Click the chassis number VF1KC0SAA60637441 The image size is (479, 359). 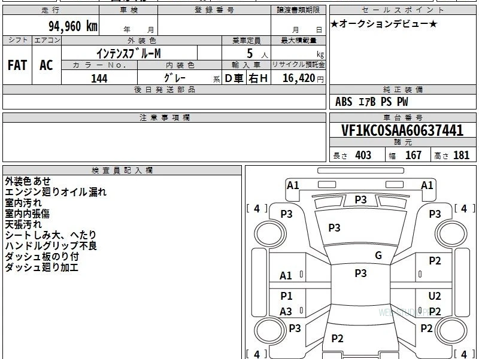pos(402,130)
